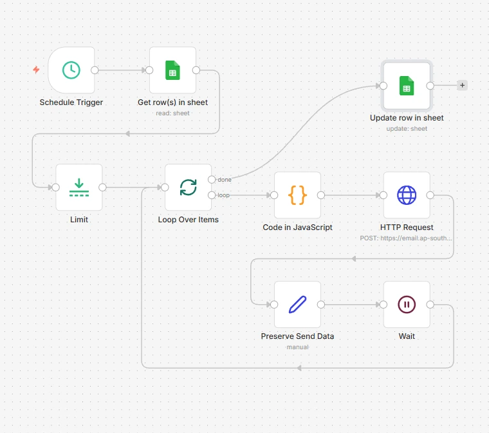Click the Wait node input connector
Screen dimensions: 489x433
click(383, 305)
